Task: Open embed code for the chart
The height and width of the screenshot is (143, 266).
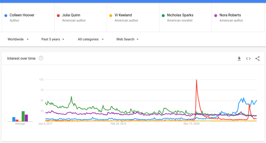Action: pyautogui.click(x=248, y=59)
